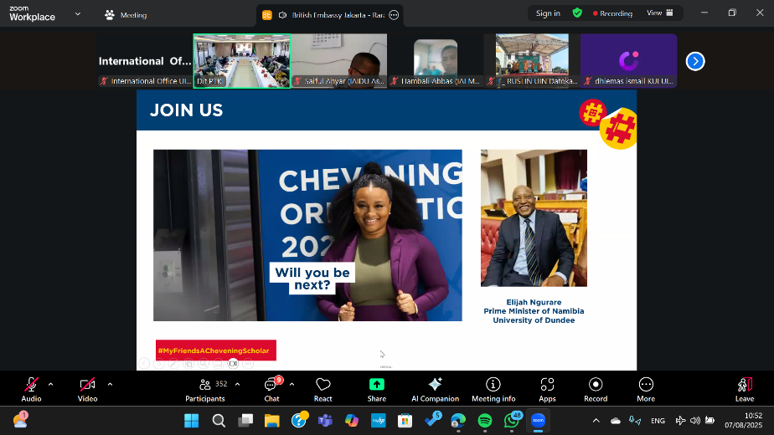
Task: Open AI Companion
Action: 435,389
